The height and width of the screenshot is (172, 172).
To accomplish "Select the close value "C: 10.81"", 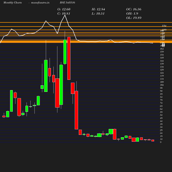I will (64, 13).
